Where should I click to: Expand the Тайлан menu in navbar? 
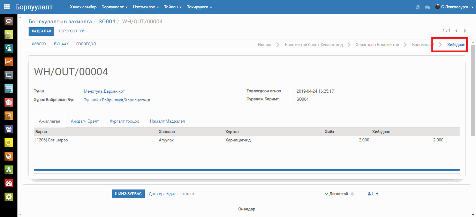point(173,7)
